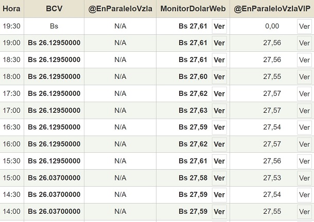Select the N/A cell in the 16:00 row
The height and width of the screenshot is (222, 314).
(120, 145)
